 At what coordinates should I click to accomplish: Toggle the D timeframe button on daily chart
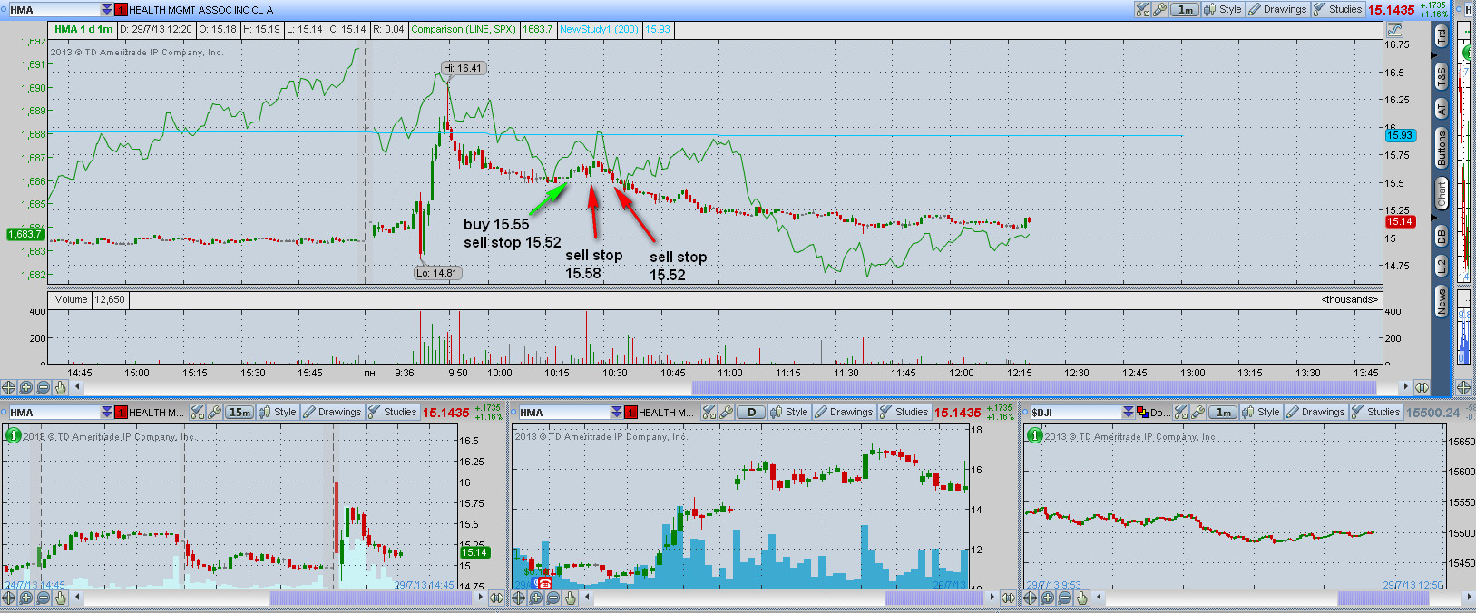pos(750,412)
